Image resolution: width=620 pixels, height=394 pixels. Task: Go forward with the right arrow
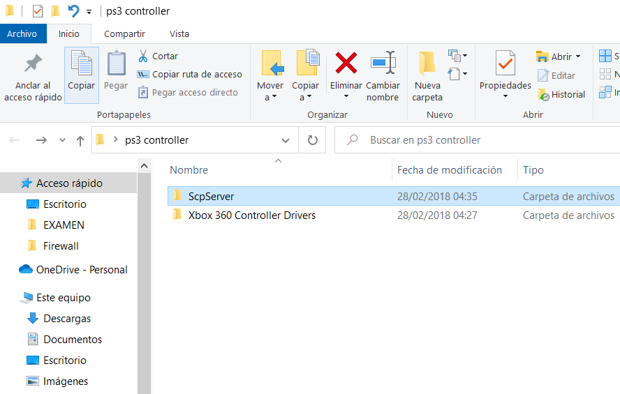[41, 140]
